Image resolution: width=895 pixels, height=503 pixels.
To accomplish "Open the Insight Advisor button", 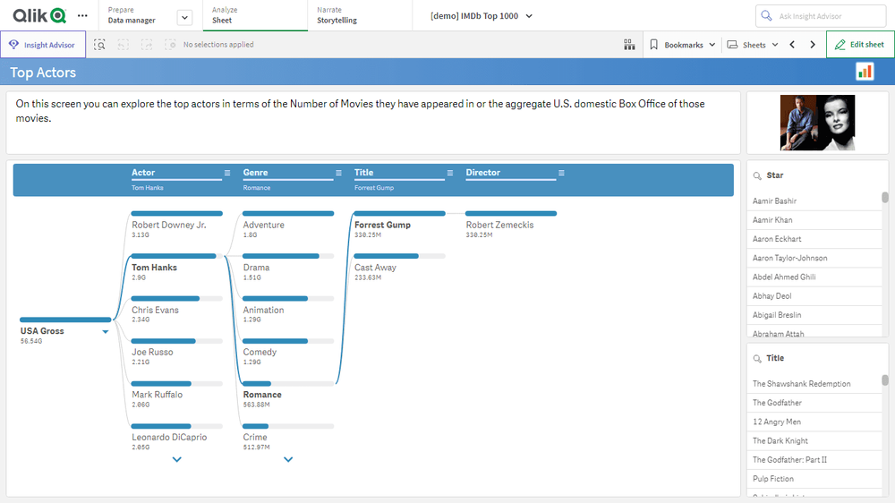I will coord(43,45).
